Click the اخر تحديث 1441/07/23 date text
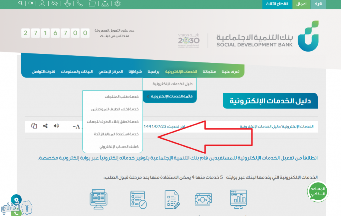 tap(164, 127)
